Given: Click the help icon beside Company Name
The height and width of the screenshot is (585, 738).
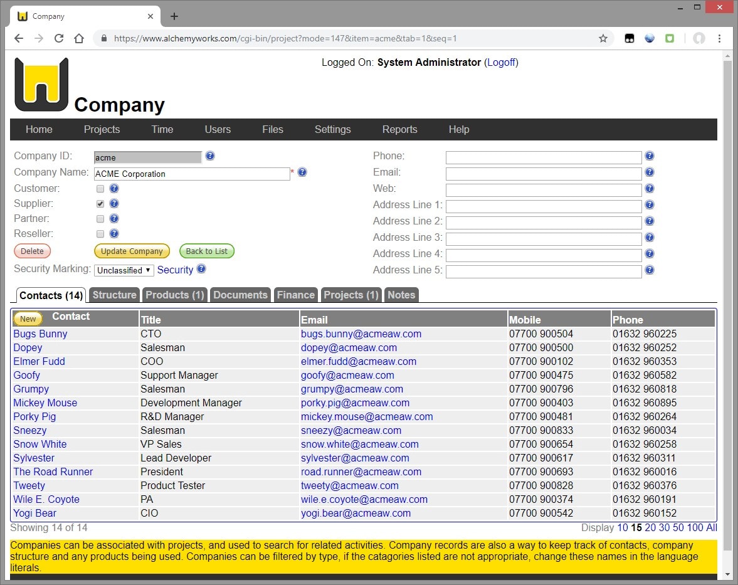Looking at the screenshot, I should [x=302, y=172].
